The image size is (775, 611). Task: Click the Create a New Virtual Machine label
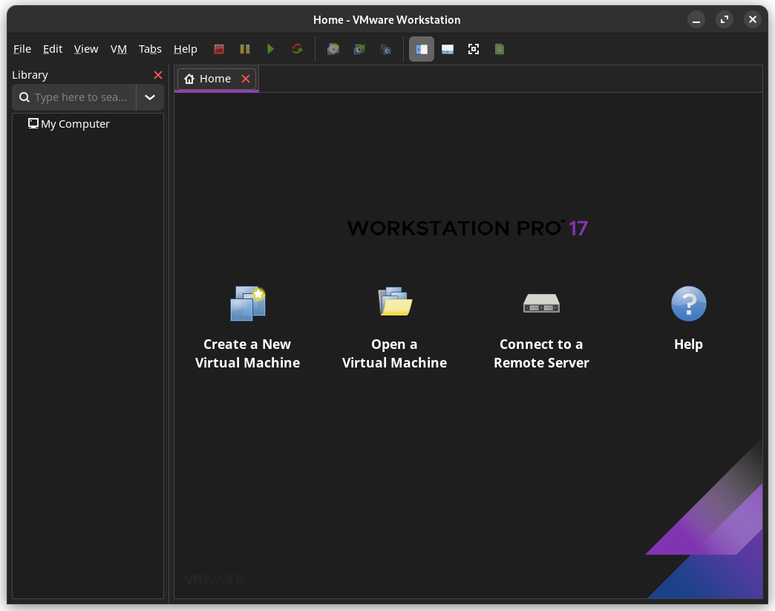coord(248,353)
